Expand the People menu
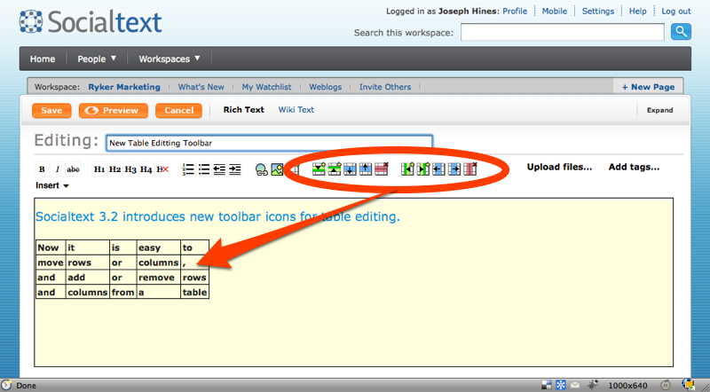The height and width of the screenshot is (392, 710). [97, 59]
